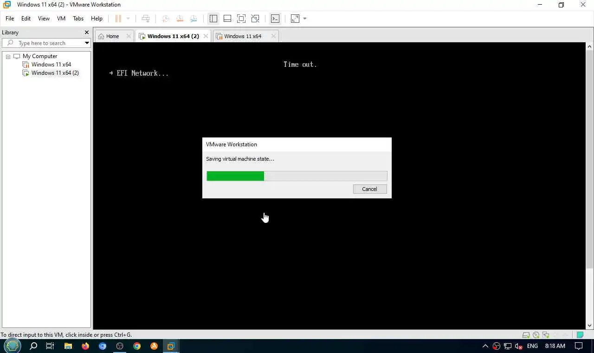Open the notification center icon

tap(579, 346)
